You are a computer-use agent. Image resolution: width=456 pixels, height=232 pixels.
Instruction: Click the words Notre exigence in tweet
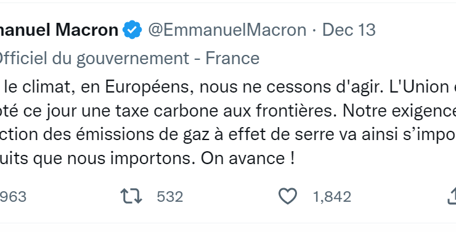pyautogui.click(x=399, y=111)
